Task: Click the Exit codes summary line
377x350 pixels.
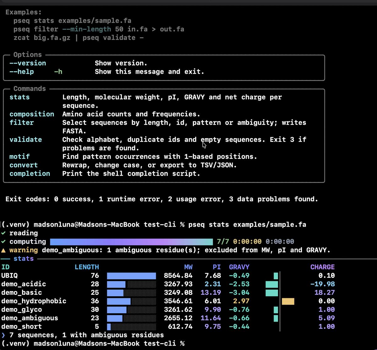Action: point(162,199)
